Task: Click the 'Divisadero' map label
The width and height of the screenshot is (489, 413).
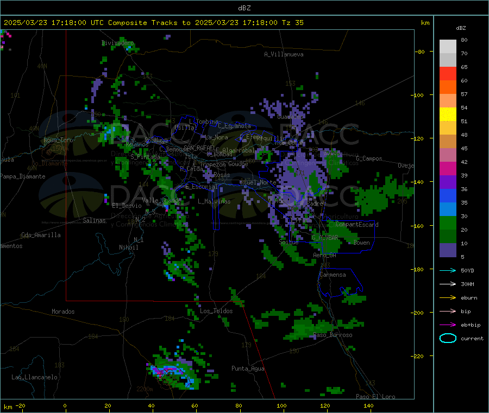Action: (x=117, y=43)
